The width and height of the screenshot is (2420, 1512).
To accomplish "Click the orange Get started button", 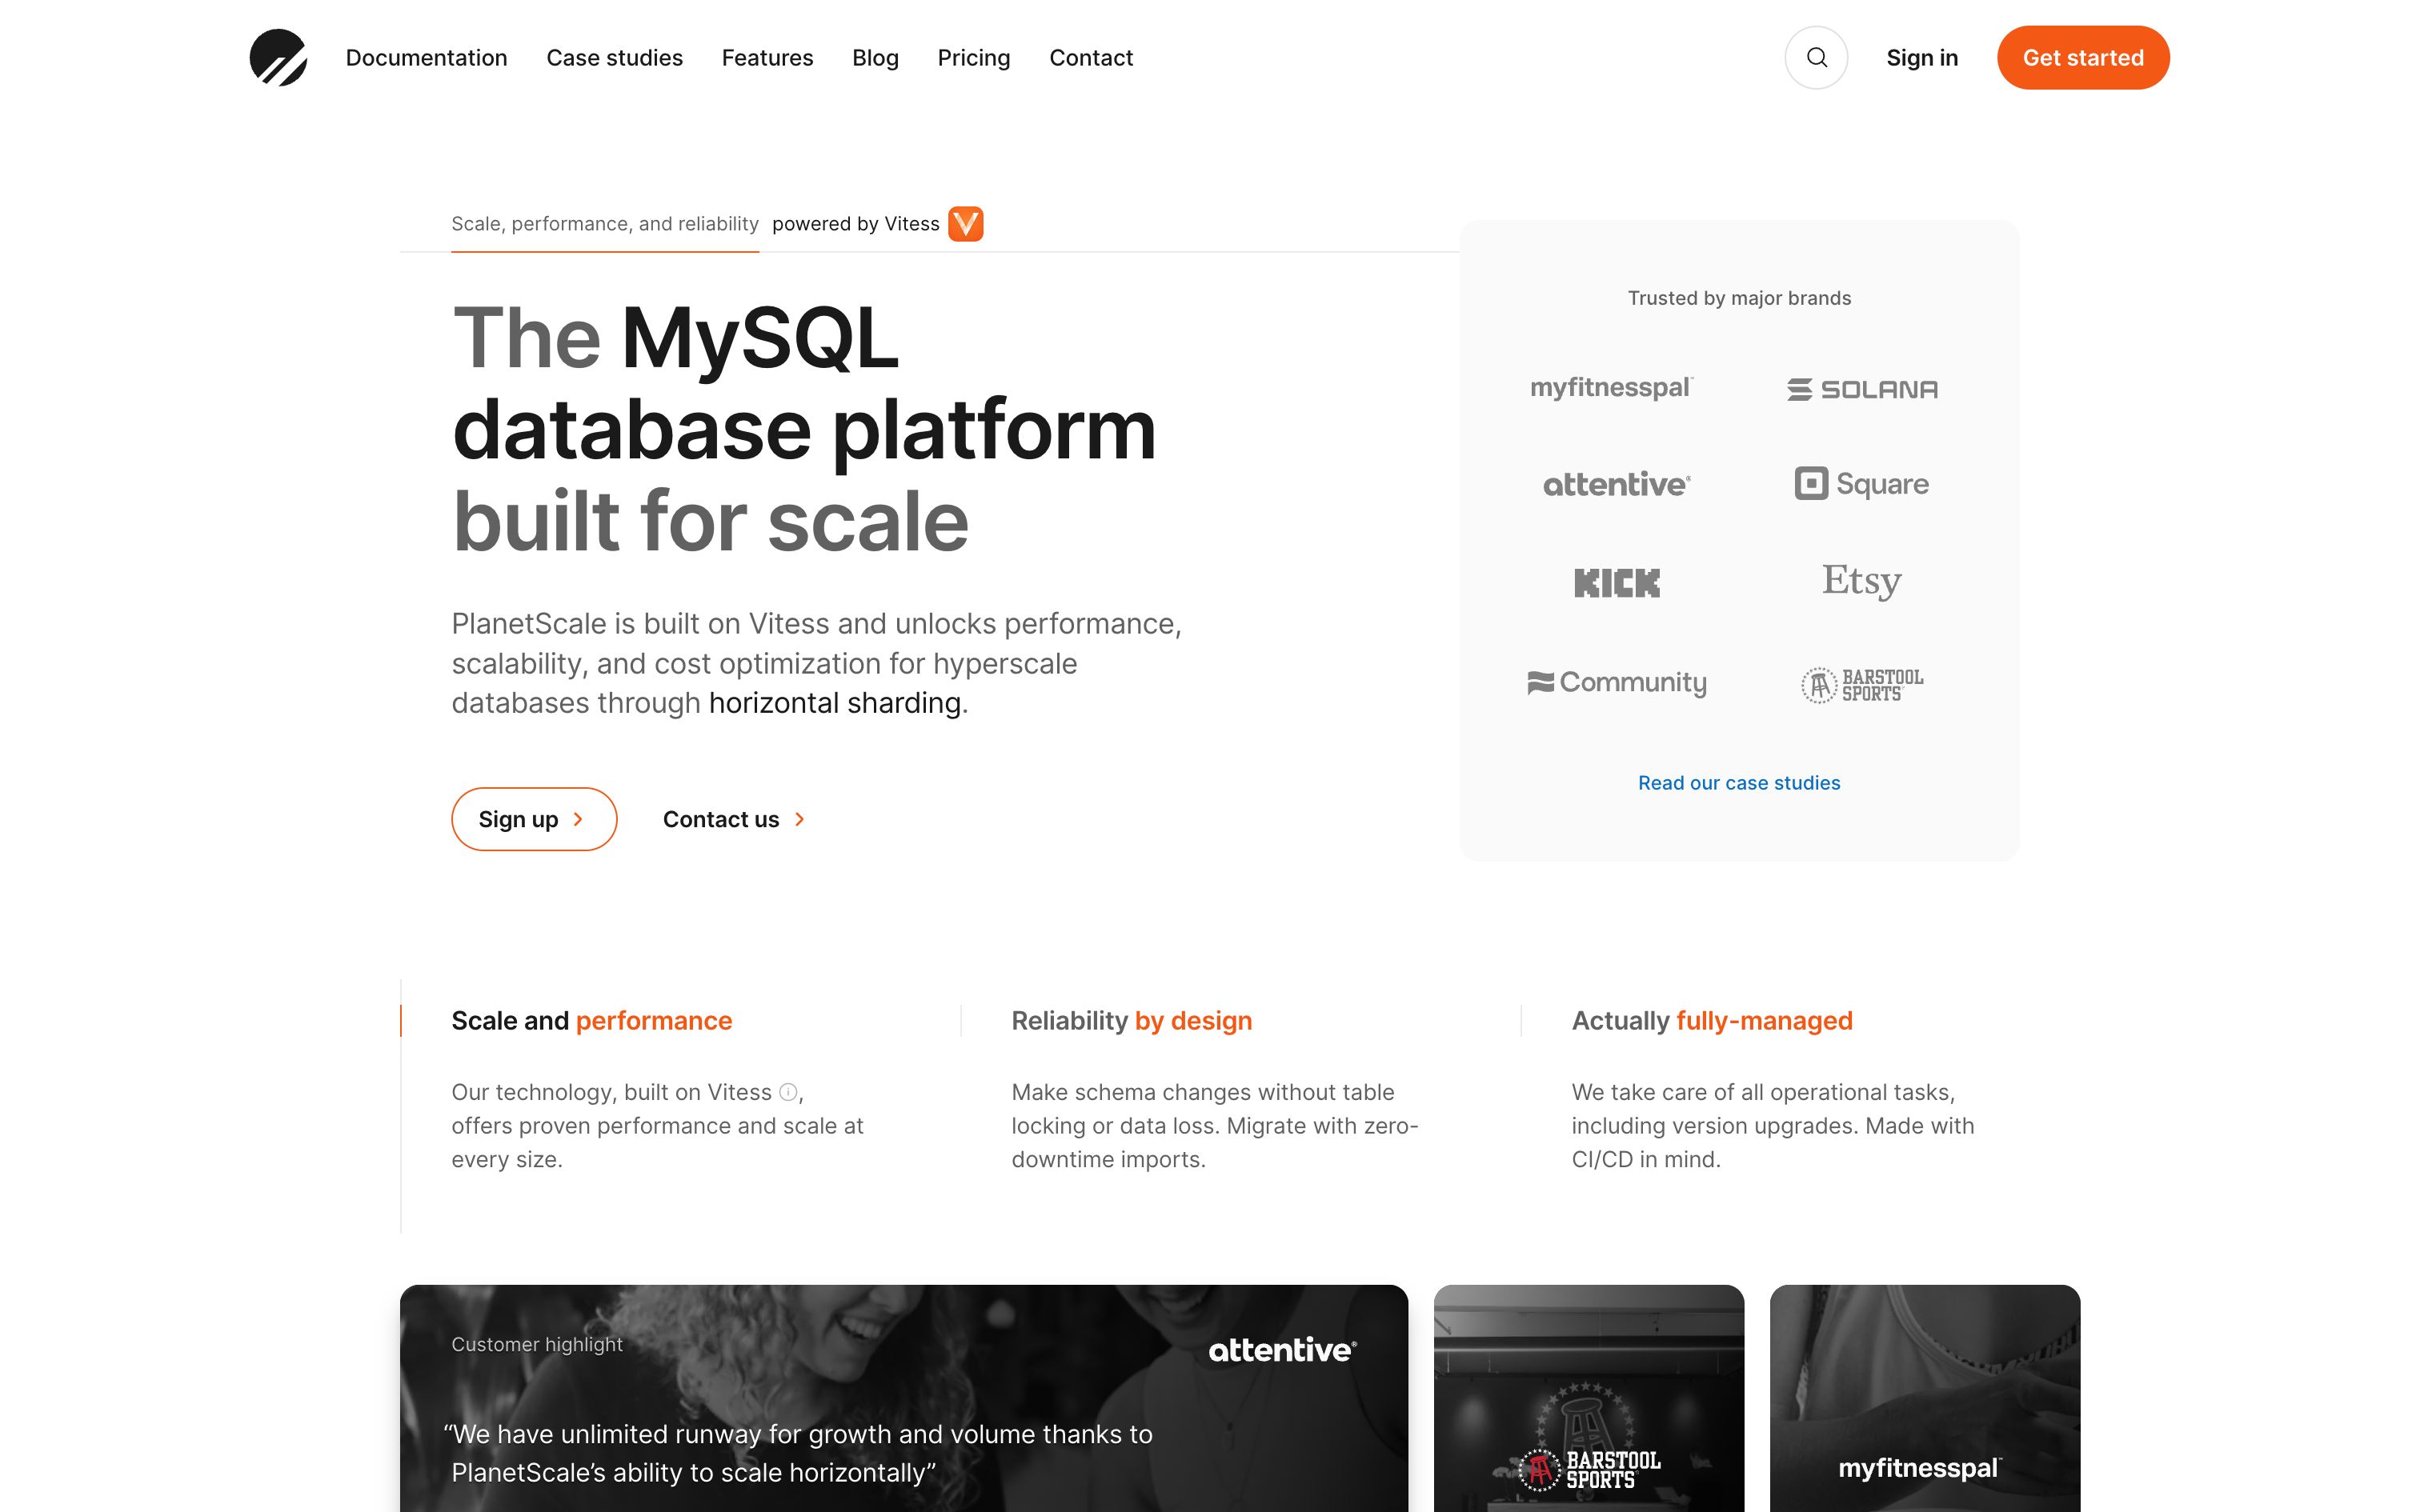I will (x=2083, y=57).
